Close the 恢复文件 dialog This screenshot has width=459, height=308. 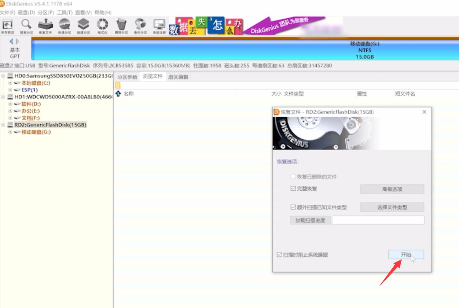pos(425,112)
